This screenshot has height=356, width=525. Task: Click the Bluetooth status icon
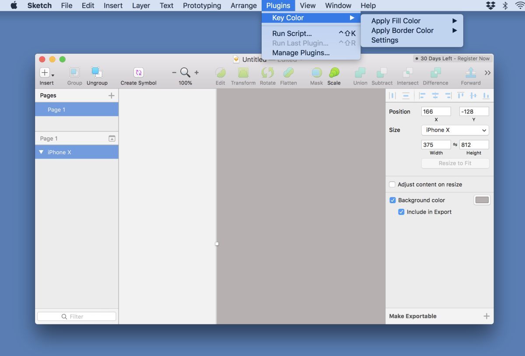505,6
